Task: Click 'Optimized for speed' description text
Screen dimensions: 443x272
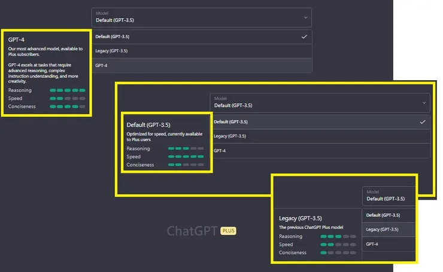Action: pyautogui.click(x=165, y=136)
